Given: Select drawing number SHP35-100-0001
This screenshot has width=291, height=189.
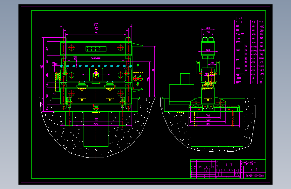Looking at the screenshot, I should pyautogui.click(x=255, y=176).
